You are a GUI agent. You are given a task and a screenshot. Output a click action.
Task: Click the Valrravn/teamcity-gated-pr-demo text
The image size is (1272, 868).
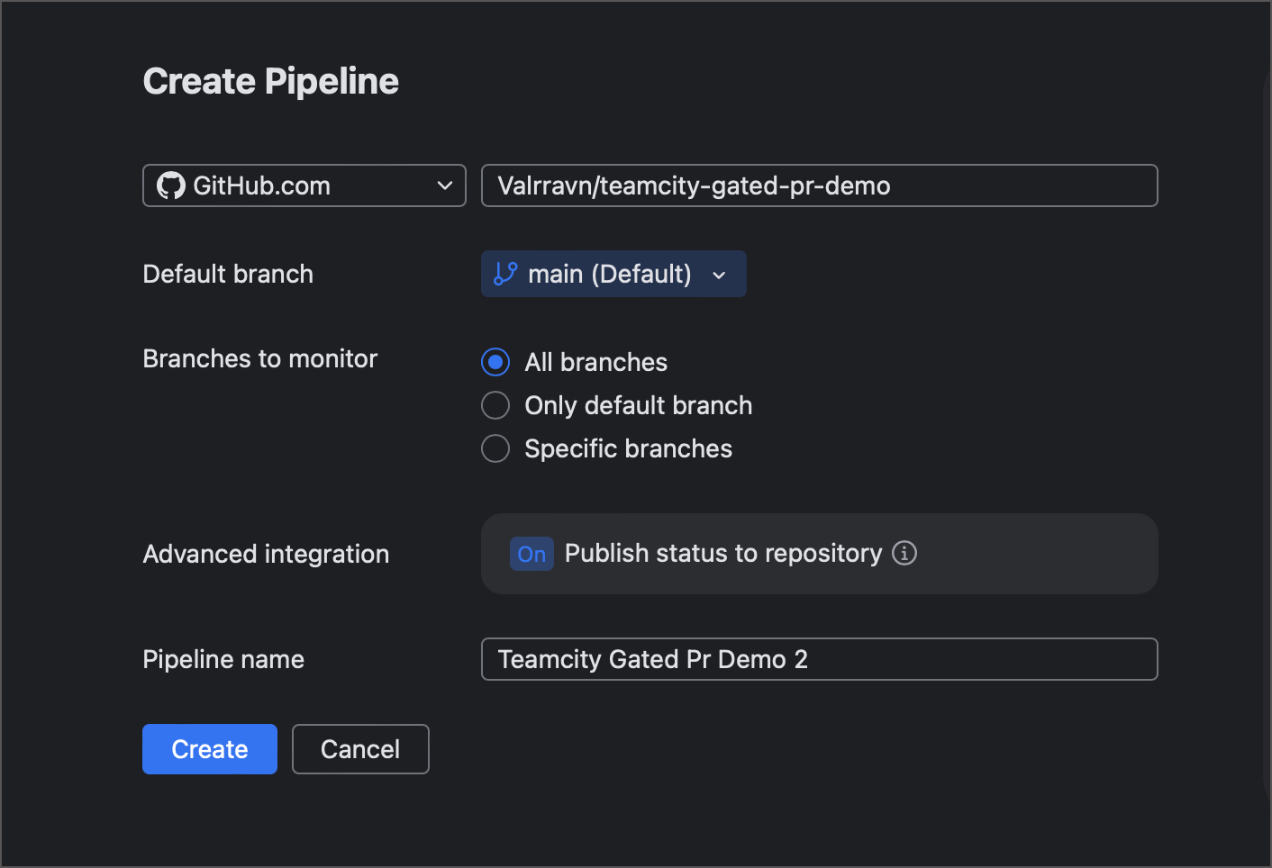[693, 185]
